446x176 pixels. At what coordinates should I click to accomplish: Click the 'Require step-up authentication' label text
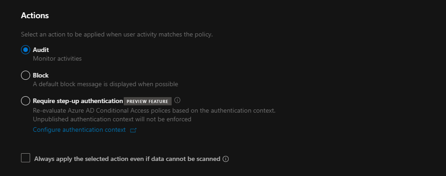tap(78, 101)
